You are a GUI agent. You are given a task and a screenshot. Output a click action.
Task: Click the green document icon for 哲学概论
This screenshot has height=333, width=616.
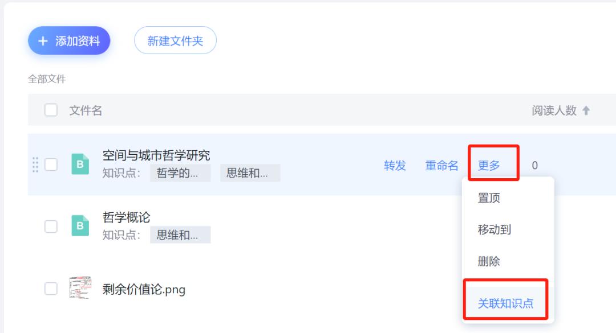[x=80, y=226]
